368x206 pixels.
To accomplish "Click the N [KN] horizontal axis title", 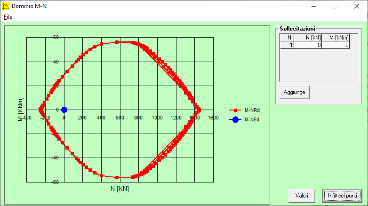I will tap(120, 189).
